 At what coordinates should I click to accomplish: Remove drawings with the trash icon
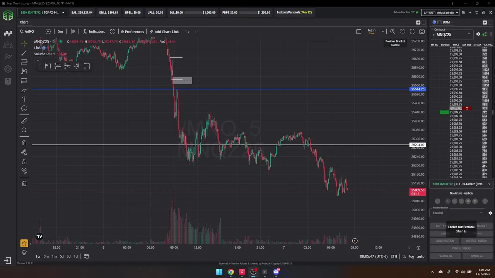pos(24,183)
